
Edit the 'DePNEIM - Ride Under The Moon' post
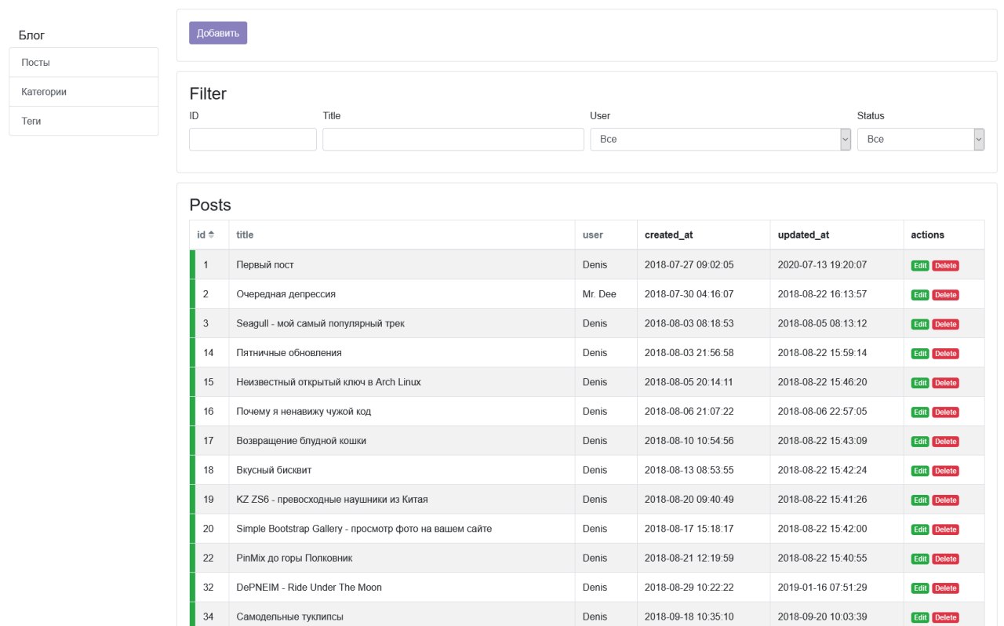[x=920, y=588]
